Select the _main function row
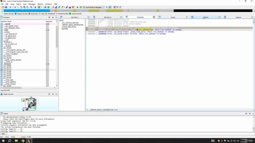Viewport: 255px width, 143px height. point(27,30)
